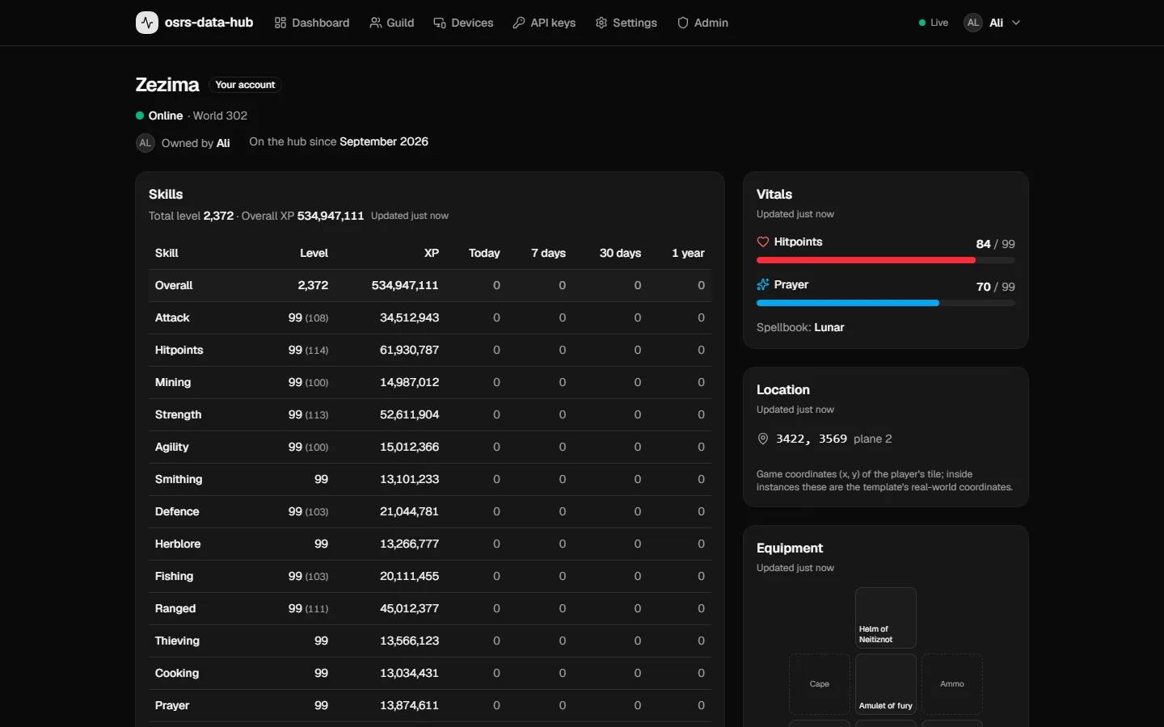1164x727 pixels.
Task: Click the Thieving skill row name
Action: click(177, 641)
